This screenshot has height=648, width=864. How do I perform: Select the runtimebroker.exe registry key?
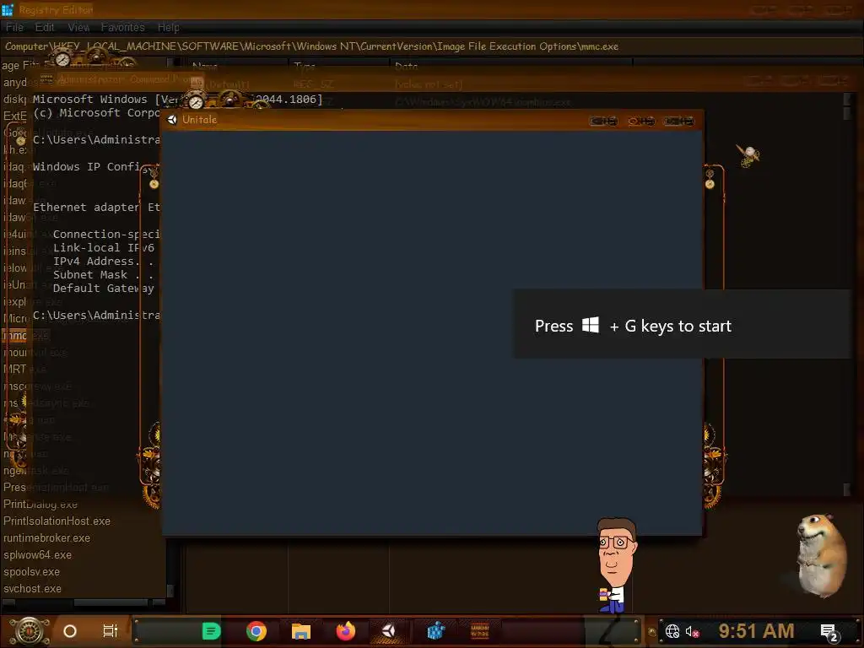click(x=47, y=537)
